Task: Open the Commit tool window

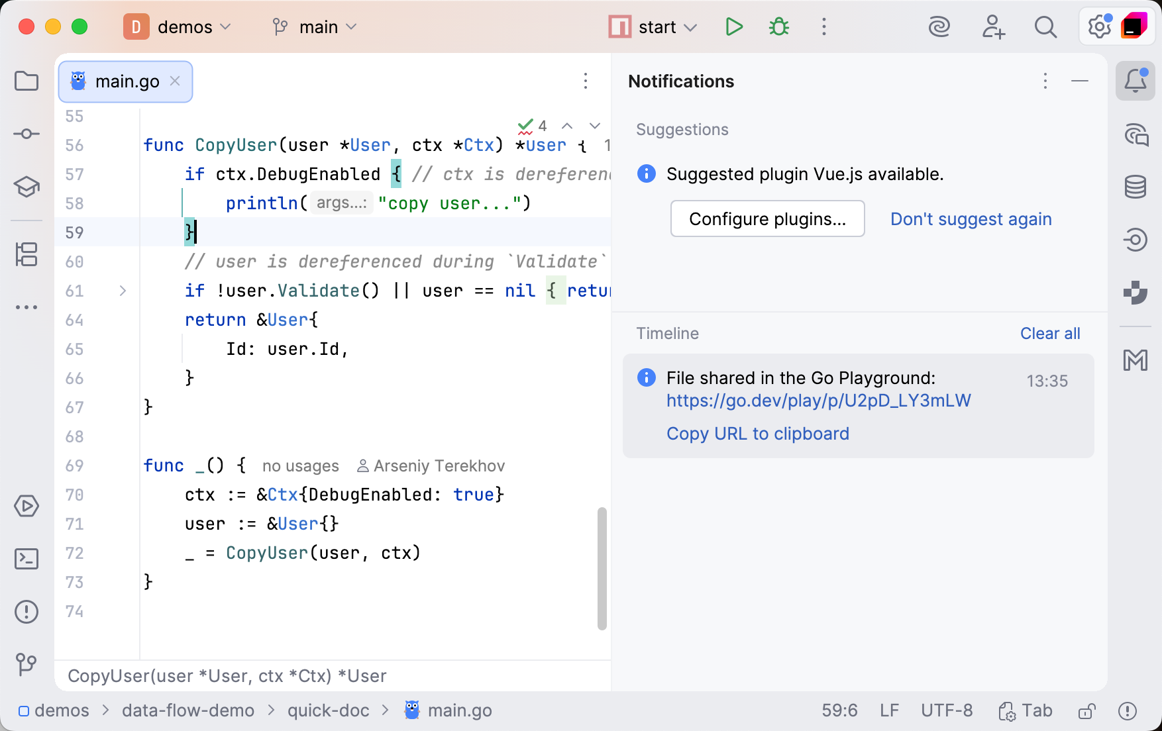Action: coord(26,133)
